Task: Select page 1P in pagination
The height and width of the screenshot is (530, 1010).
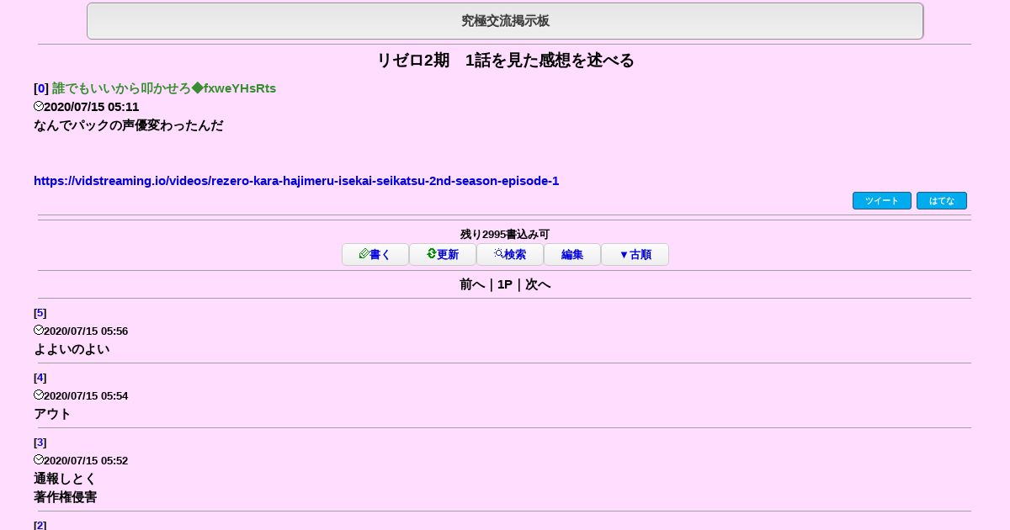Action: pos(505,284)
